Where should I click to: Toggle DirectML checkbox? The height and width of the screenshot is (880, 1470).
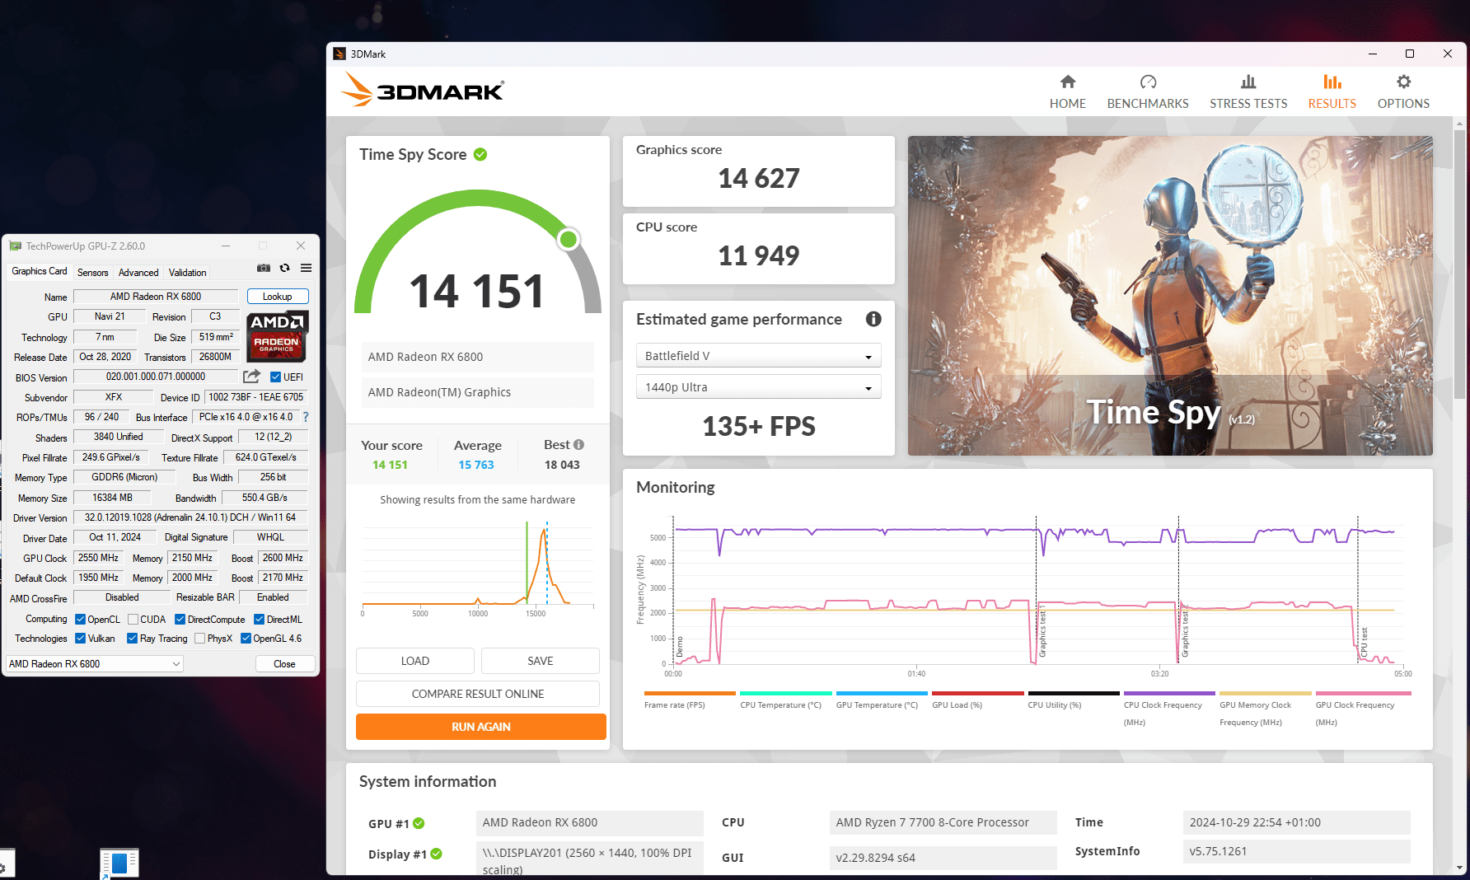tap(259, 620)
